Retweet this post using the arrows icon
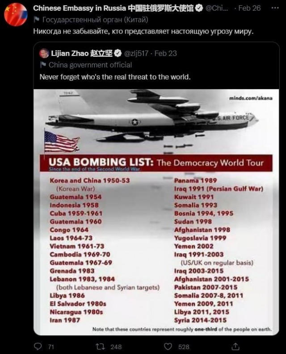This screenshot has height=354, width=286. tap(101, 346)
